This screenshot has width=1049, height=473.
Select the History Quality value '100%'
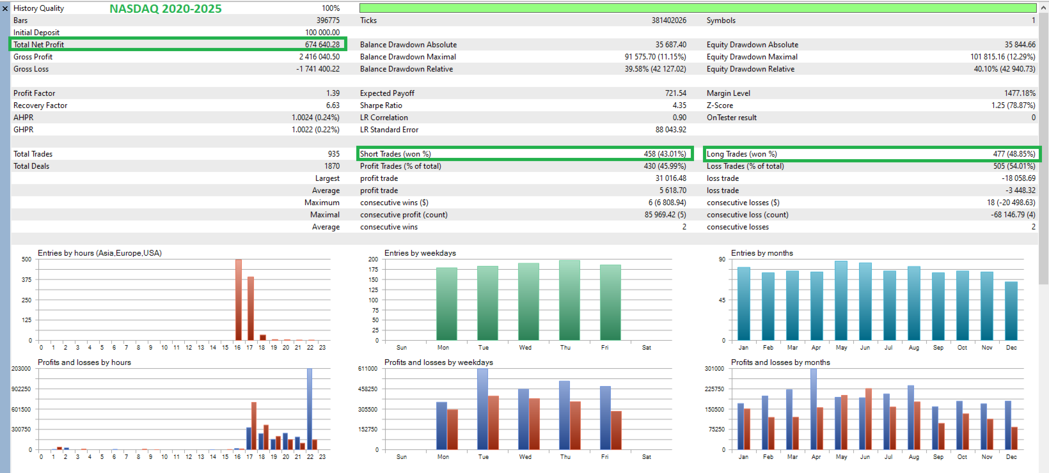[331, 8]
